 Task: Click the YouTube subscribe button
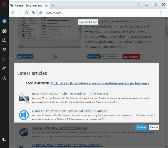tap(131, 57)
